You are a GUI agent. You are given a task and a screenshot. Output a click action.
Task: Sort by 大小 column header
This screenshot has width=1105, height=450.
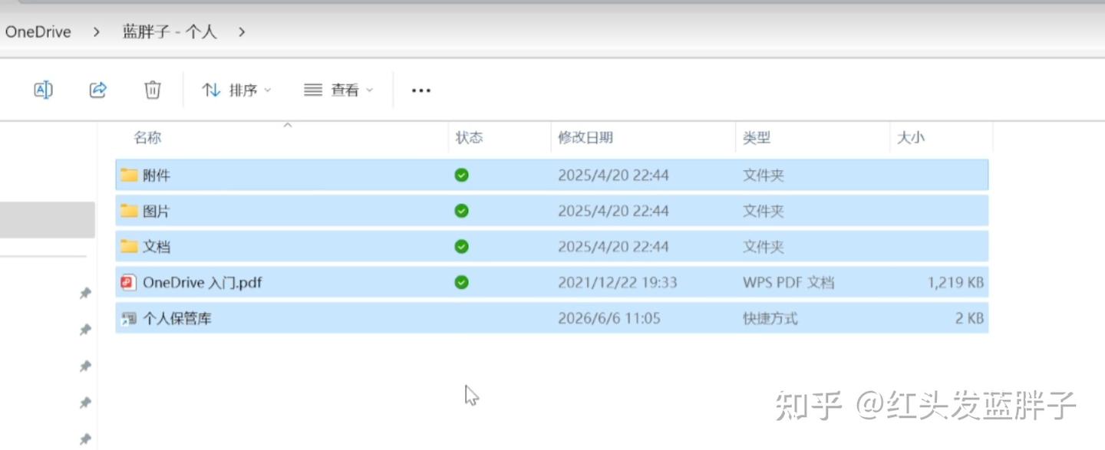pos(911,138)
